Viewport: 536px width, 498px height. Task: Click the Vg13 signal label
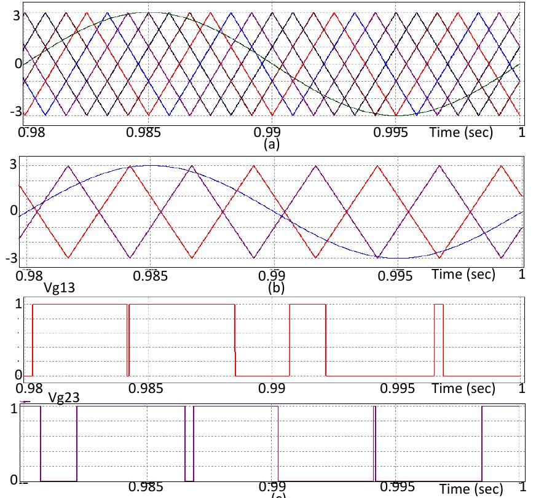click(x=58, y=286)
